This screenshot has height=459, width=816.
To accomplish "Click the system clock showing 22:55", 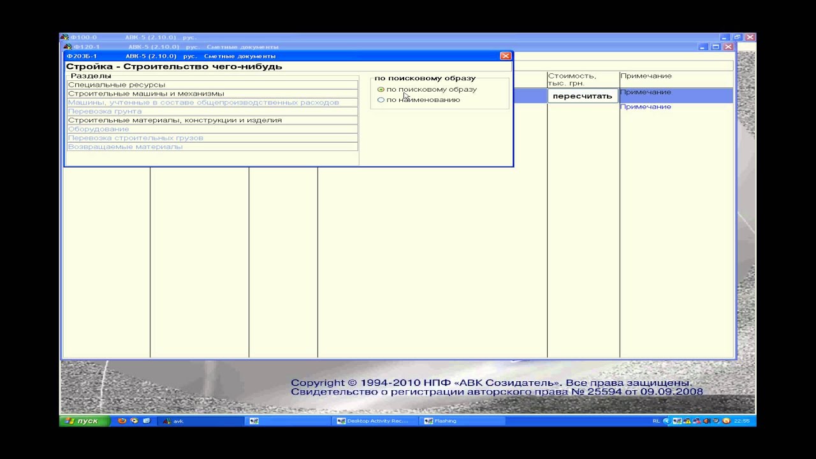I will pyautogui.click(x=742, y=421).
